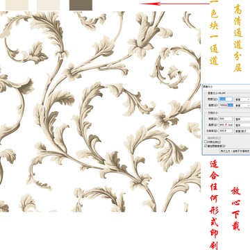Screen dimensions: 250x250
Task: Open the pixel width unit dropdown
Action: pos(242,99)
